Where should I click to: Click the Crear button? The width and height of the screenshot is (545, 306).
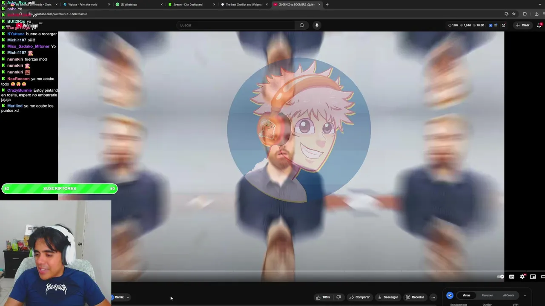click(x=522, y=25)
